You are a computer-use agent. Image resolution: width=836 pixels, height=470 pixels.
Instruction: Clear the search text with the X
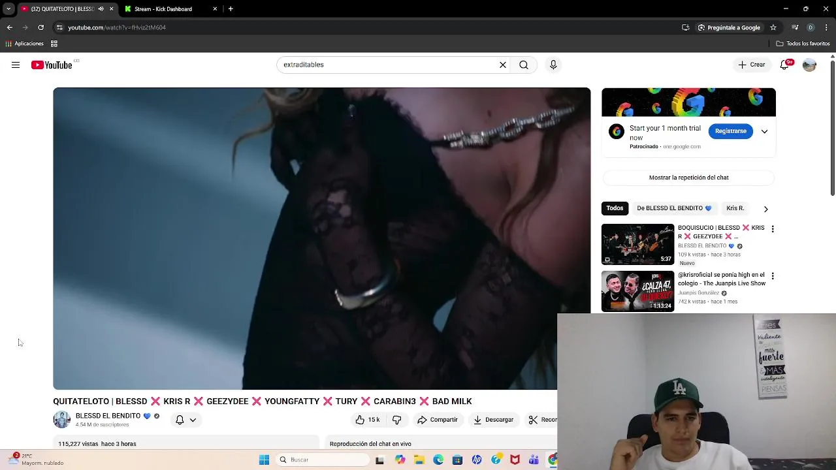(503, 65)
